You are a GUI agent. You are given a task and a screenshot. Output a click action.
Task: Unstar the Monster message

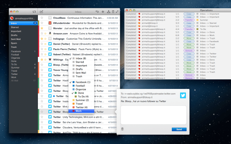pyautogui.click(x=42, y=28)
